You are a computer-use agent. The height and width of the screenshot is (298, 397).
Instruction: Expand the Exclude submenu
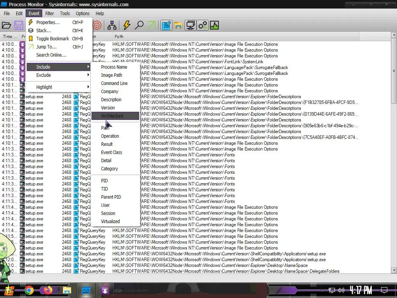pos(59,75)
